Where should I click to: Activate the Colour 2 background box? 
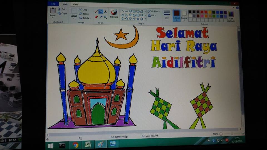click(184, 16)
